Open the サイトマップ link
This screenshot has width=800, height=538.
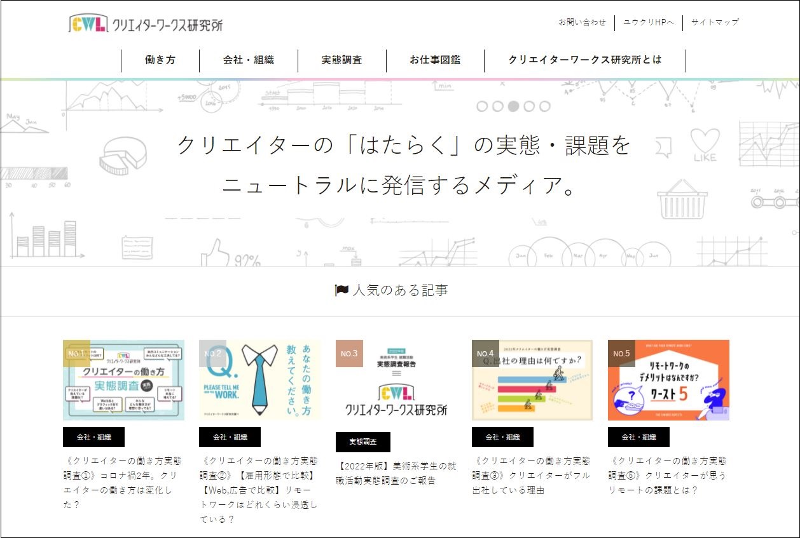point(715,22)
